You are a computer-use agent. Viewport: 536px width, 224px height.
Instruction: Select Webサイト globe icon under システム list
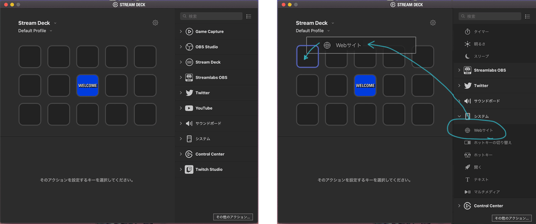click(468, 130)
